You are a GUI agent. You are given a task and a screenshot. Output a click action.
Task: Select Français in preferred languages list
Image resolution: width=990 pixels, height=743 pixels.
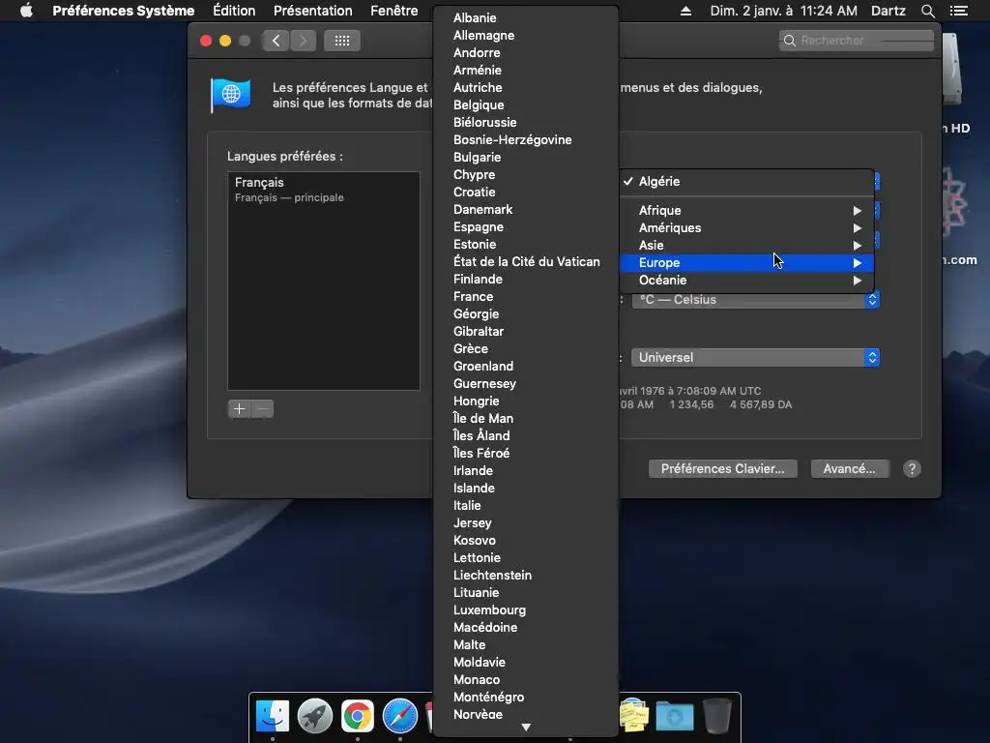point(323,189)
